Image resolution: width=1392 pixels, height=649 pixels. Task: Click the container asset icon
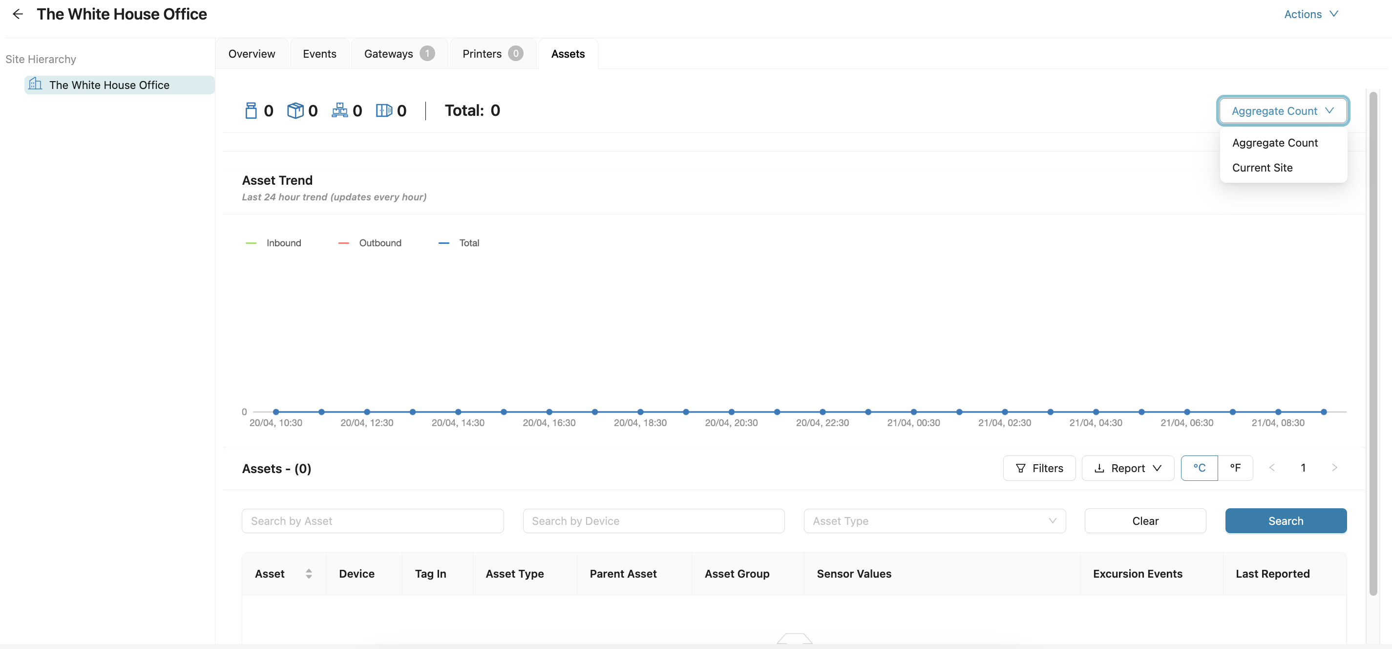point(384,110)
